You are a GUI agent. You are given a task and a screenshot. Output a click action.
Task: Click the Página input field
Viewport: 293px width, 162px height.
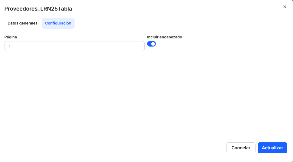tap(74, 46)
